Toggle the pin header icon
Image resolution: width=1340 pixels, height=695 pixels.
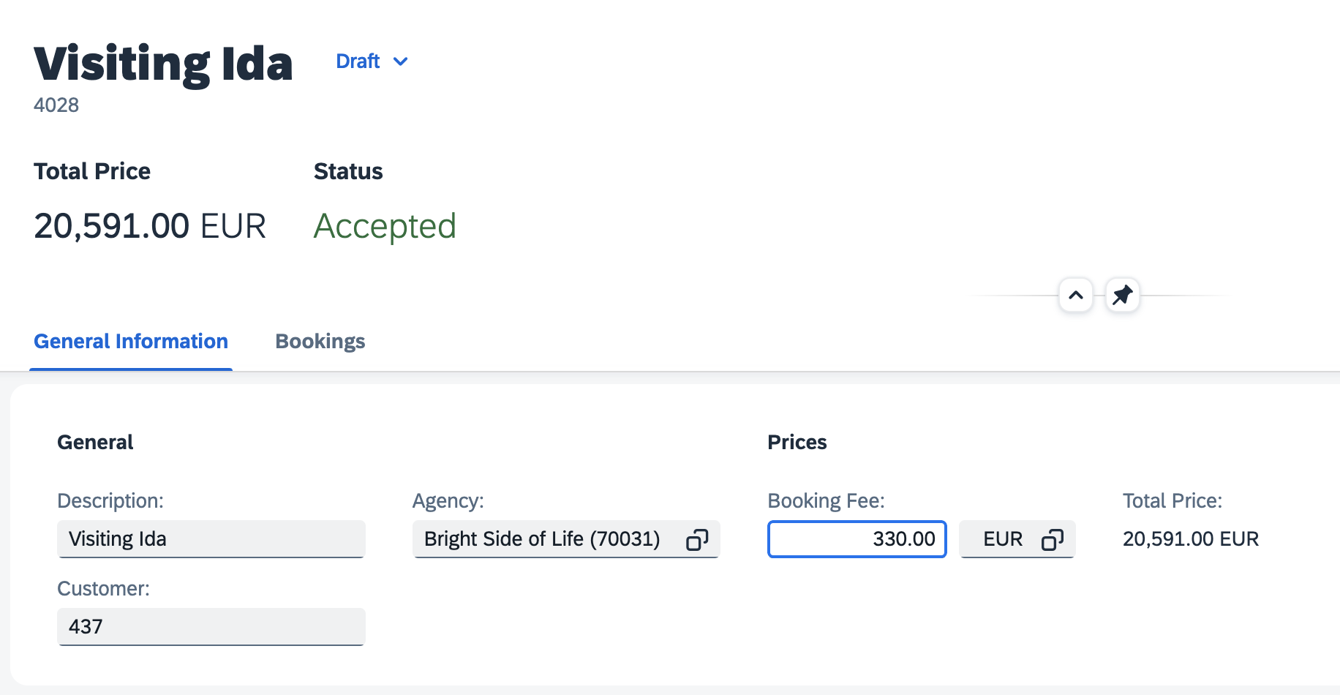[x=1123, y=296]
